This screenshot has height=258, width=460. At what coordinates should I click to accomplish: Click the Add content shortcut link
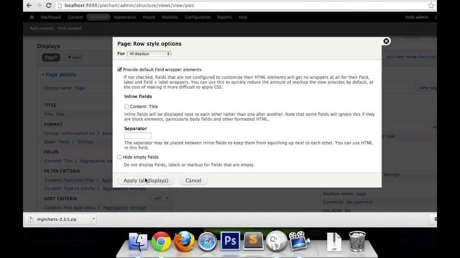tap(41, 28)
